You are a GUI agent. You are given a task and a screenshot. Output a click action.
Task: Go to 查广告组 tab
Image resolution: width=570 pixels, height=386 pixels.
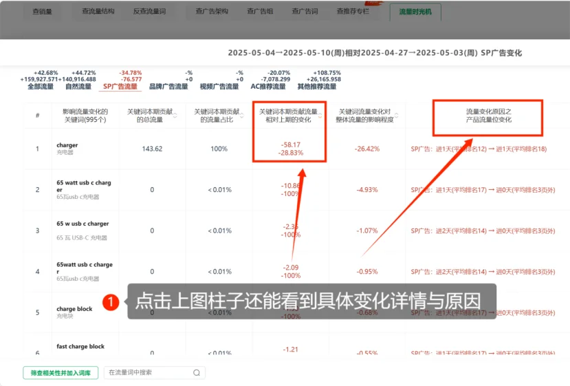click(260, 11)
